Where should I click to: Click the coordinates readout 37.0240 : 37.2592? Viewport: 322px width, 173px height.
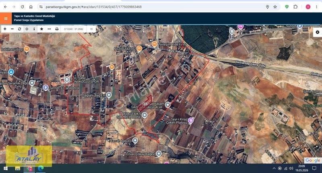tap(74, 29)
